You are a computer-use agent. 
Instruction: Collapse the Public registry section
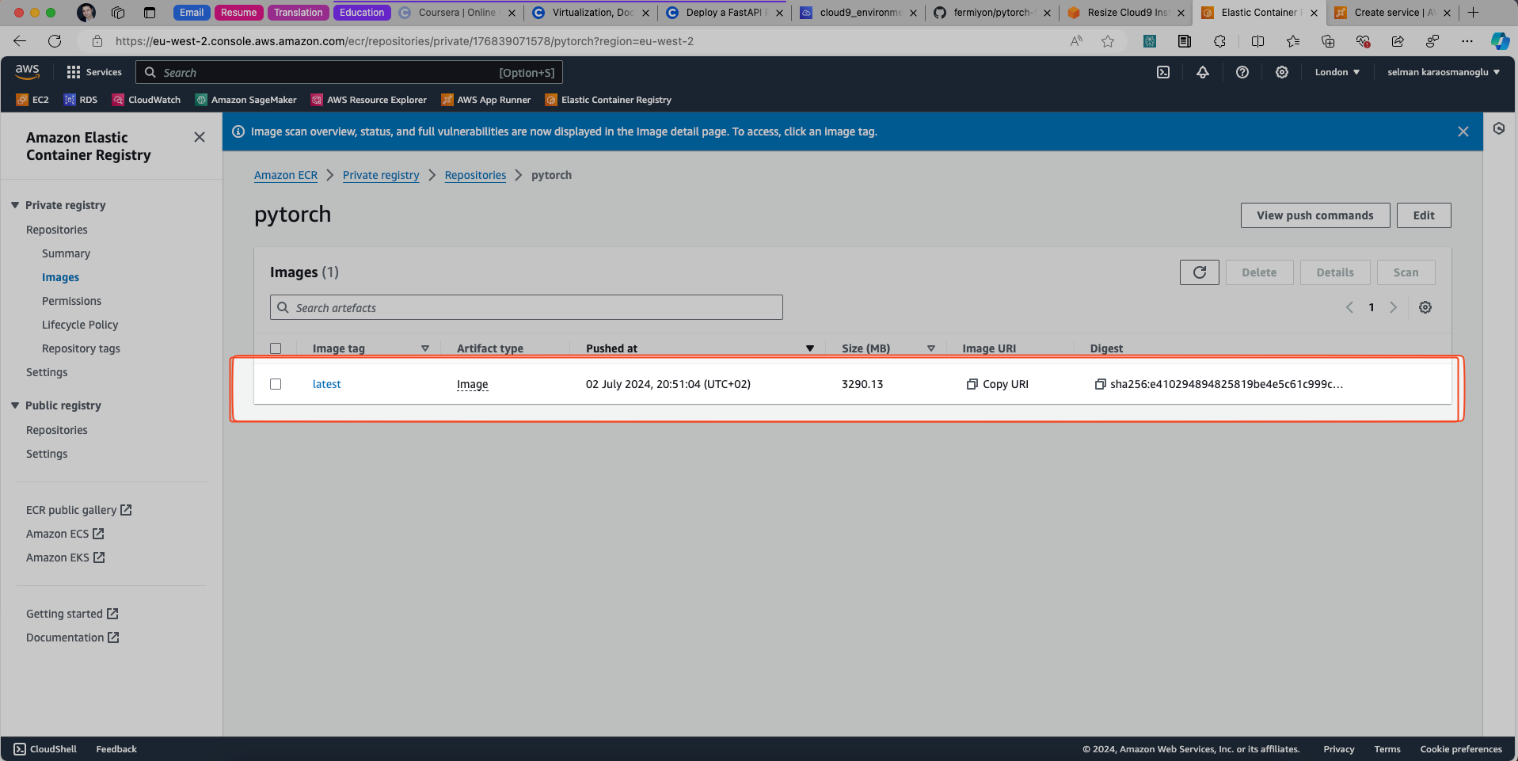(15, 405)
